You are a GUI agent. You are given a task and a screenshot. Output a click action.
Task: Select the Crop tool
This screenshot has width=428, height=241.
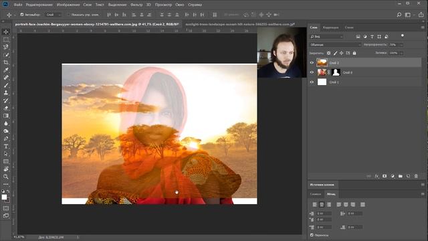(x=6, y=62)
